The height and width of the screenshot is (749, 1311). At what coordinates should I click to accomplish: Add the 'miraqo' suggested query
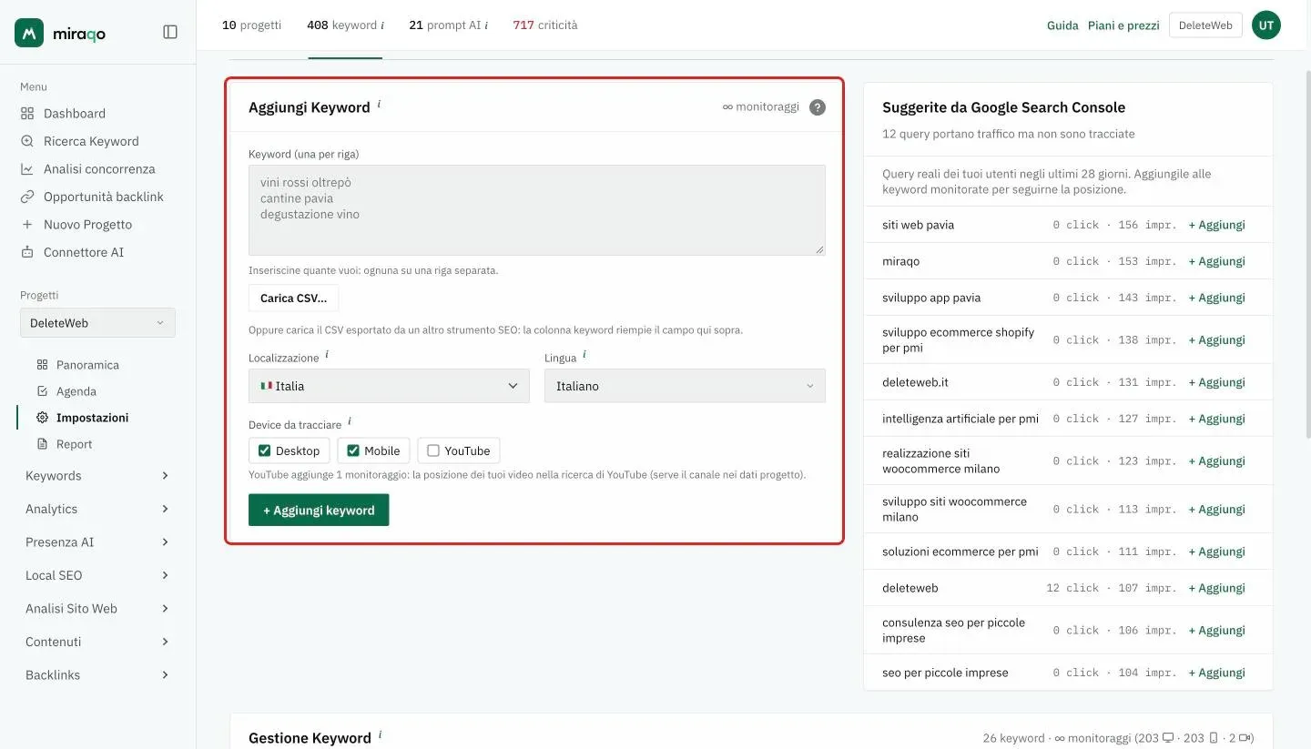pyautogui.click(x=1216, y=261)
